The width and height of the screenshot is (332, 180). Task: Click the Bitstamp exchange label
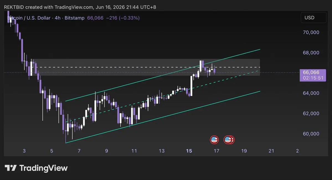tap(74, 18)
